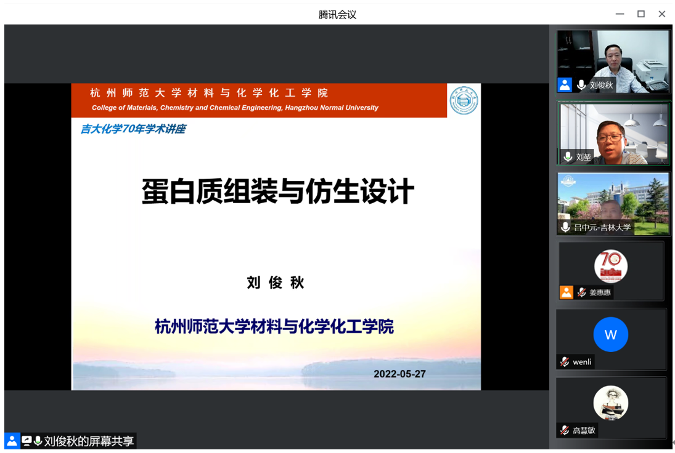Click microphone icon next to 吕中元-吉林大学

pos(565,227)
